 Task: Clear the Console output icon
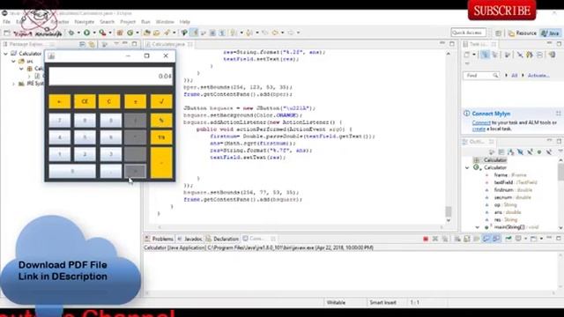(x=457, y=239)
